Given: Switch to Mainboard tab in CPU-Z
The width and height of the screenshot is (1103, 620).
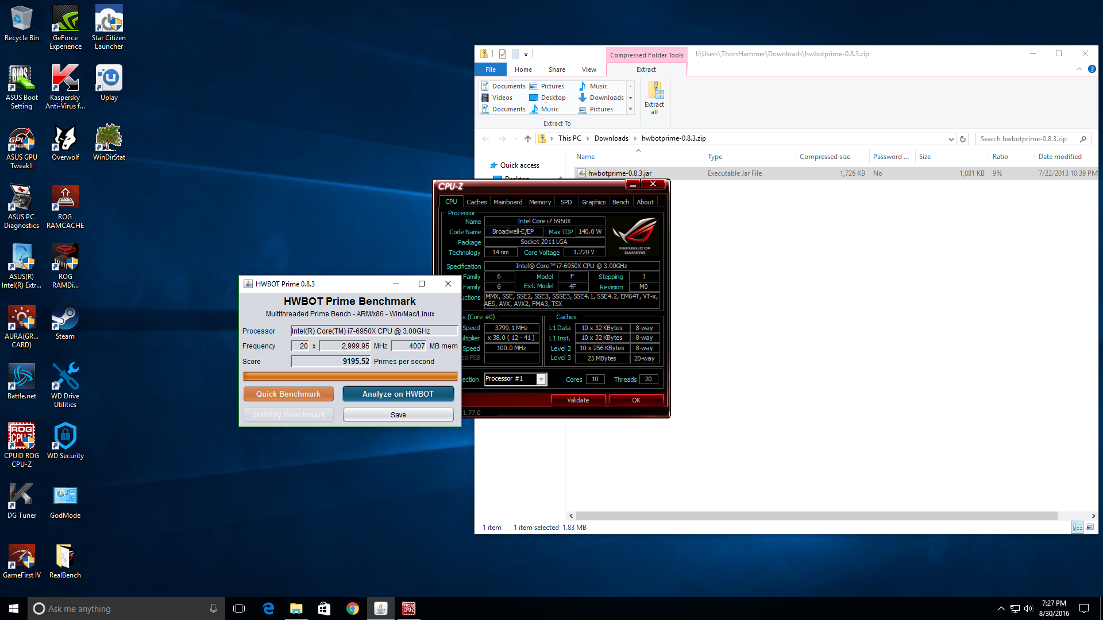Looking at the screenshot, I should (508, 202).
